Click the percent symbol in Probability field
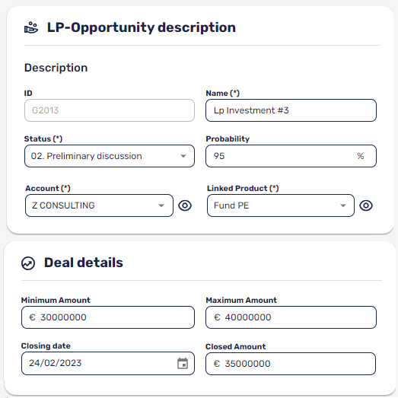 (x=361, y=156)
